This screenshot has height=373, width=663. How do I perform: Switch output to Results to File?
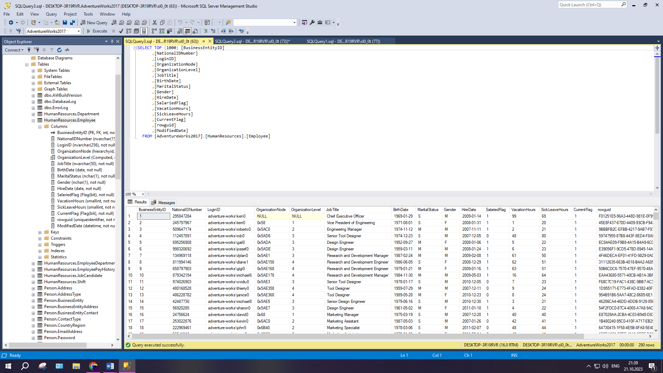(195, 31)
